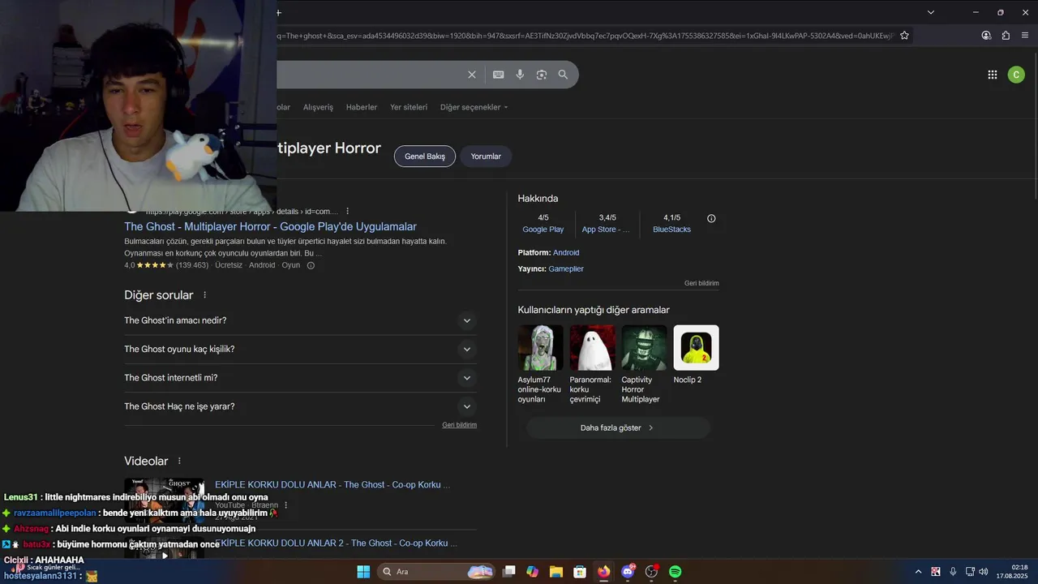Open the Firefox account icon in toolbar

tap(986, 36)
